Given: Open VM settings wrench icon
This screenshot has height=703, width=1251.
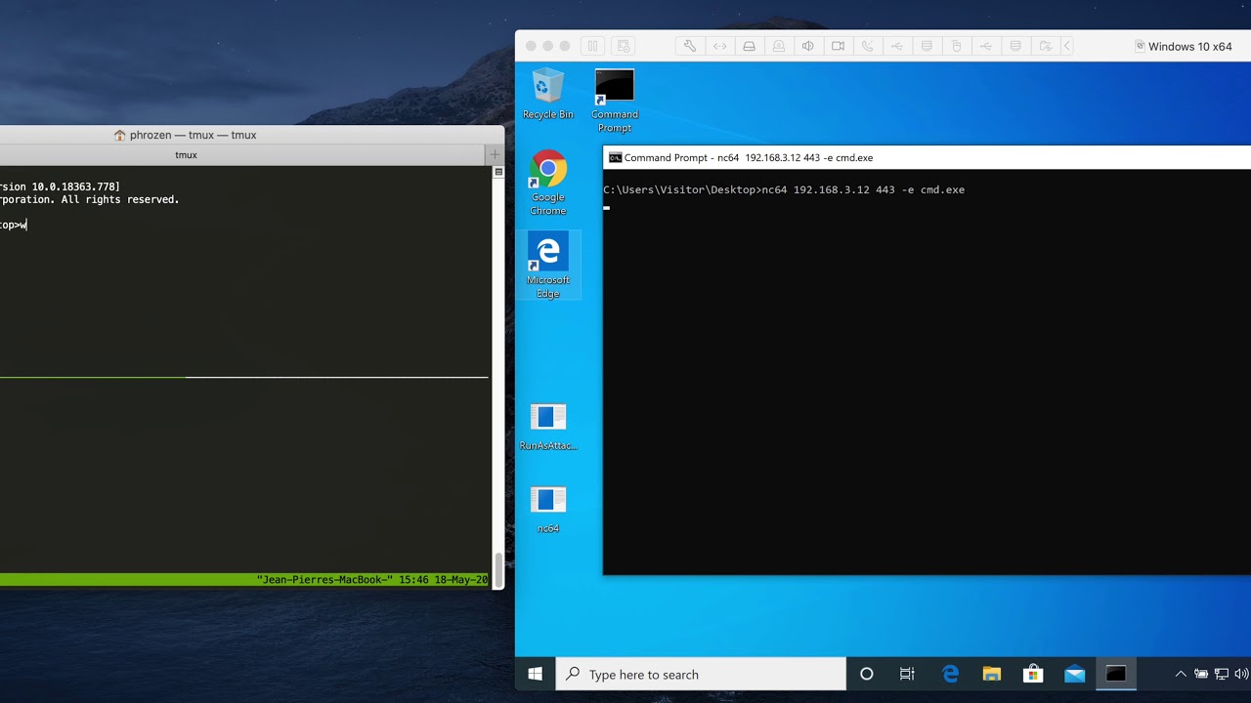Looking at the screenshot, I should (x=689, y=46).
